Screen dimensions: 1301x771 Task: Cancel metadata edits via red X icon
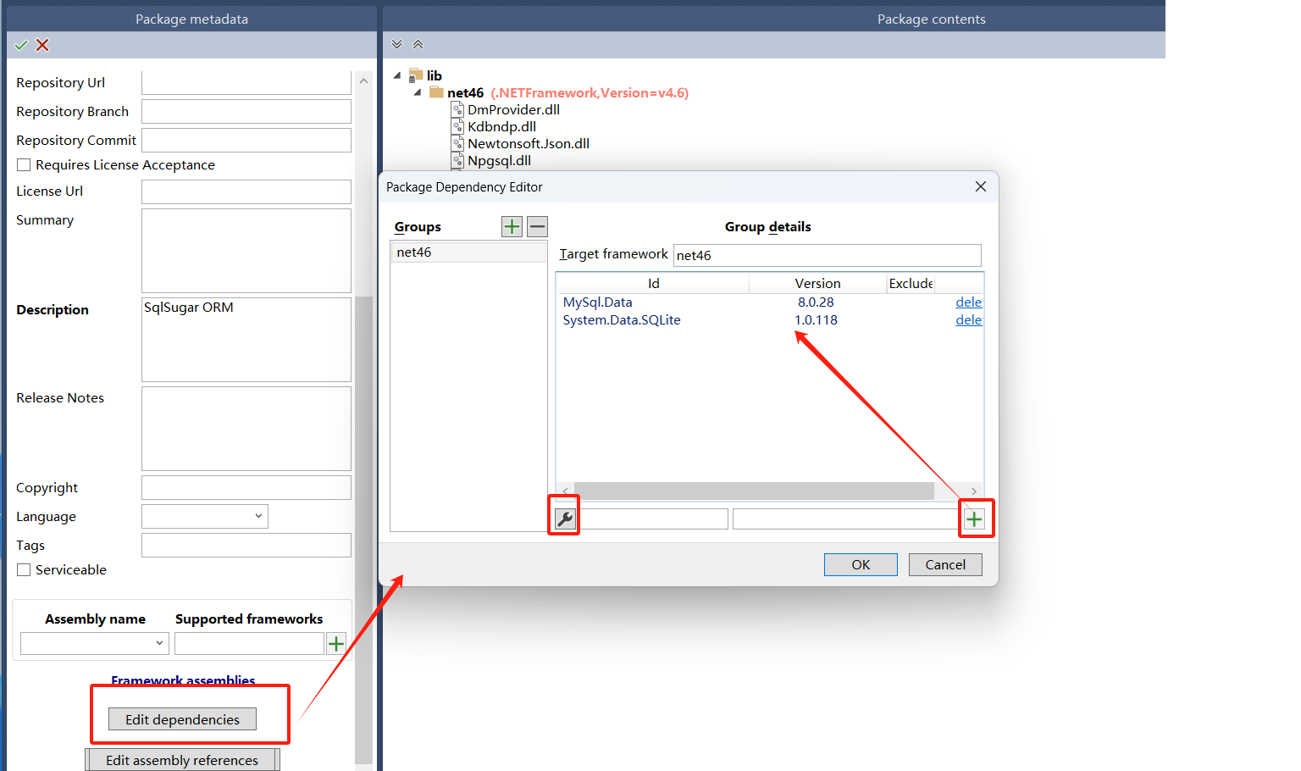pyautogui.click(x=42, y=45)
